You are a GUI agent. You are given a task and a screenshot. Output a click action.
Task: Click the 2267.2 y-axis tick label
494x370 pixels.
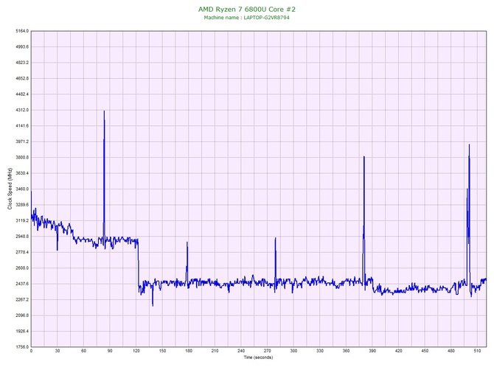pyautogui.click(x=22, y=299)
